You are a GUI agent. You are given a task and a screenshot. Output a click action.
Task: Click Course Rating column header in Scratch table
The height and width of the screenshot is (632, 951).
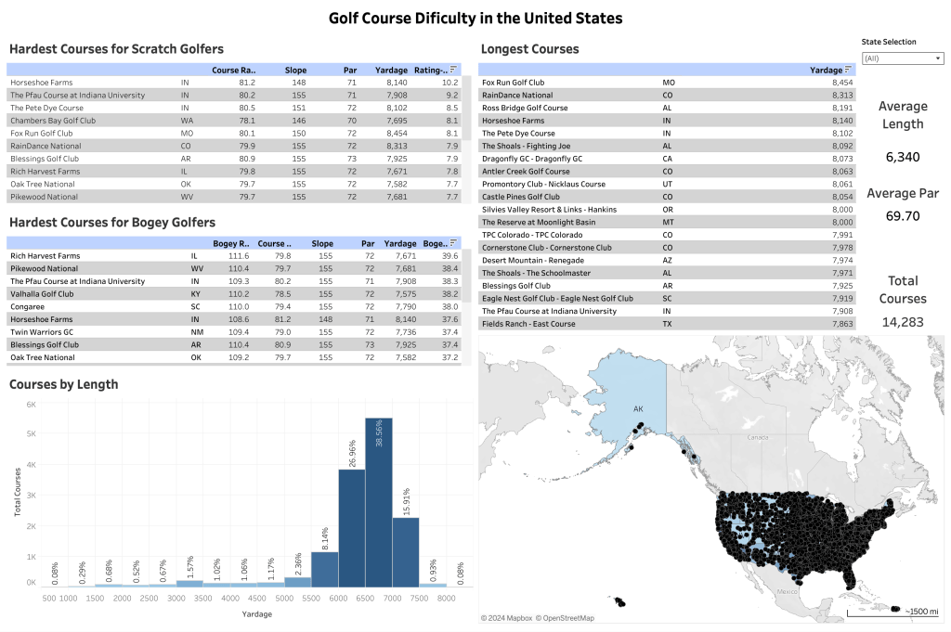point(233,70)
